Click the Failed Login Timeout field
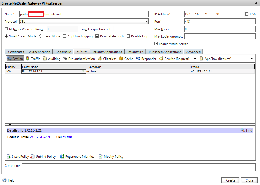This screenshot has width=260, height=185. coord(128,29)
